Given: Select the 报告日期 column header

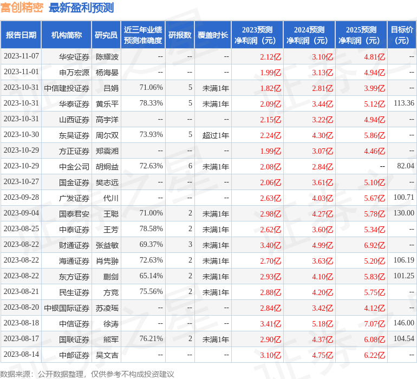Looking at the screenshot, I should pyautogui.click(x=21, y=35).
